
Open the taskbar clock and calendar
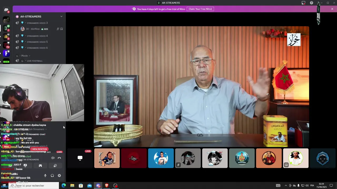point(321,186)
